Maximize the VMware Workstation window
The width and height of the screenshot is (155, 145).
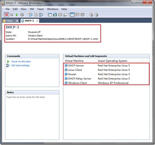(140, 2)
